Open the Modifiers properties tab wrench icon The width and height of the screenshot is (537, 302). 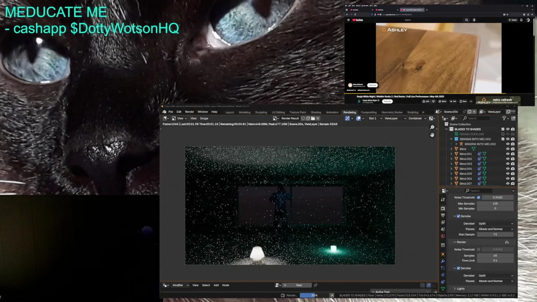pos(443,261)
